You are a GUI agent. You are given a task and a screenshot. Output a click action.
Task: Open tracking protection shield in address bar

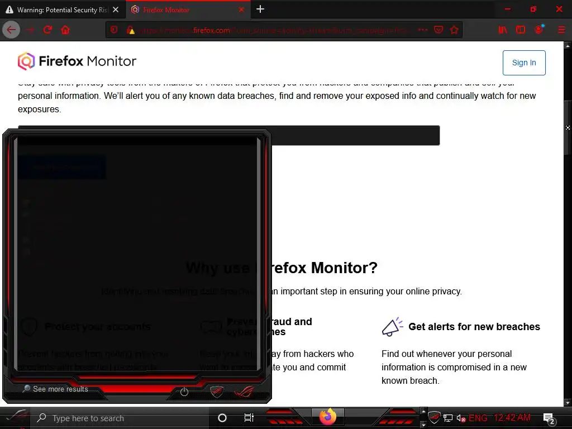(114, 30)
